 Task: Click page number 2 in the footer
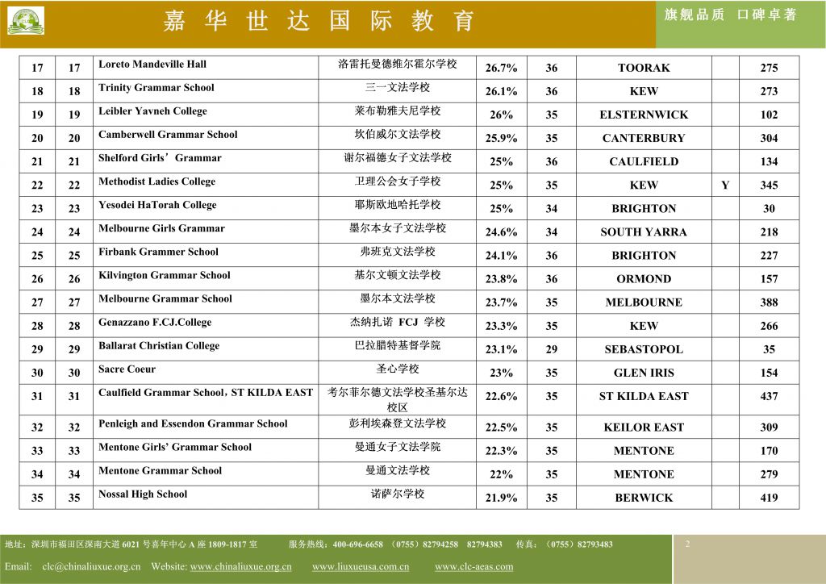687,544
